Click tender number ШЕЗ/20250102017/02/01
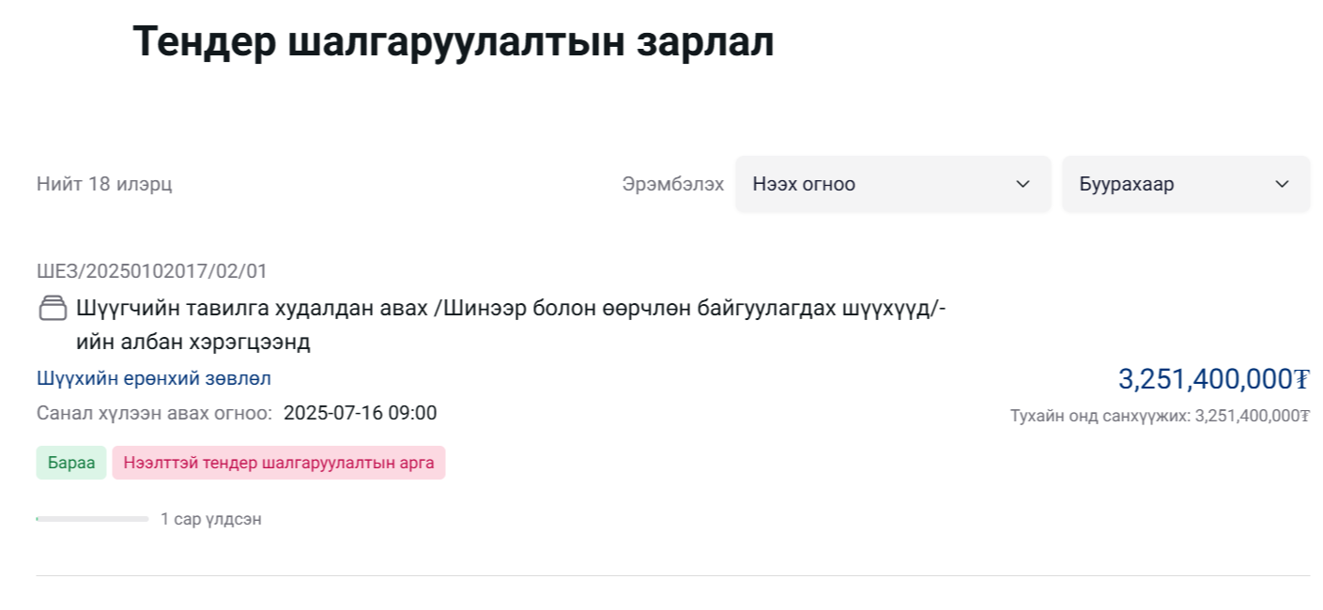This screenshot has height=610, width=1323. [152, 271]
